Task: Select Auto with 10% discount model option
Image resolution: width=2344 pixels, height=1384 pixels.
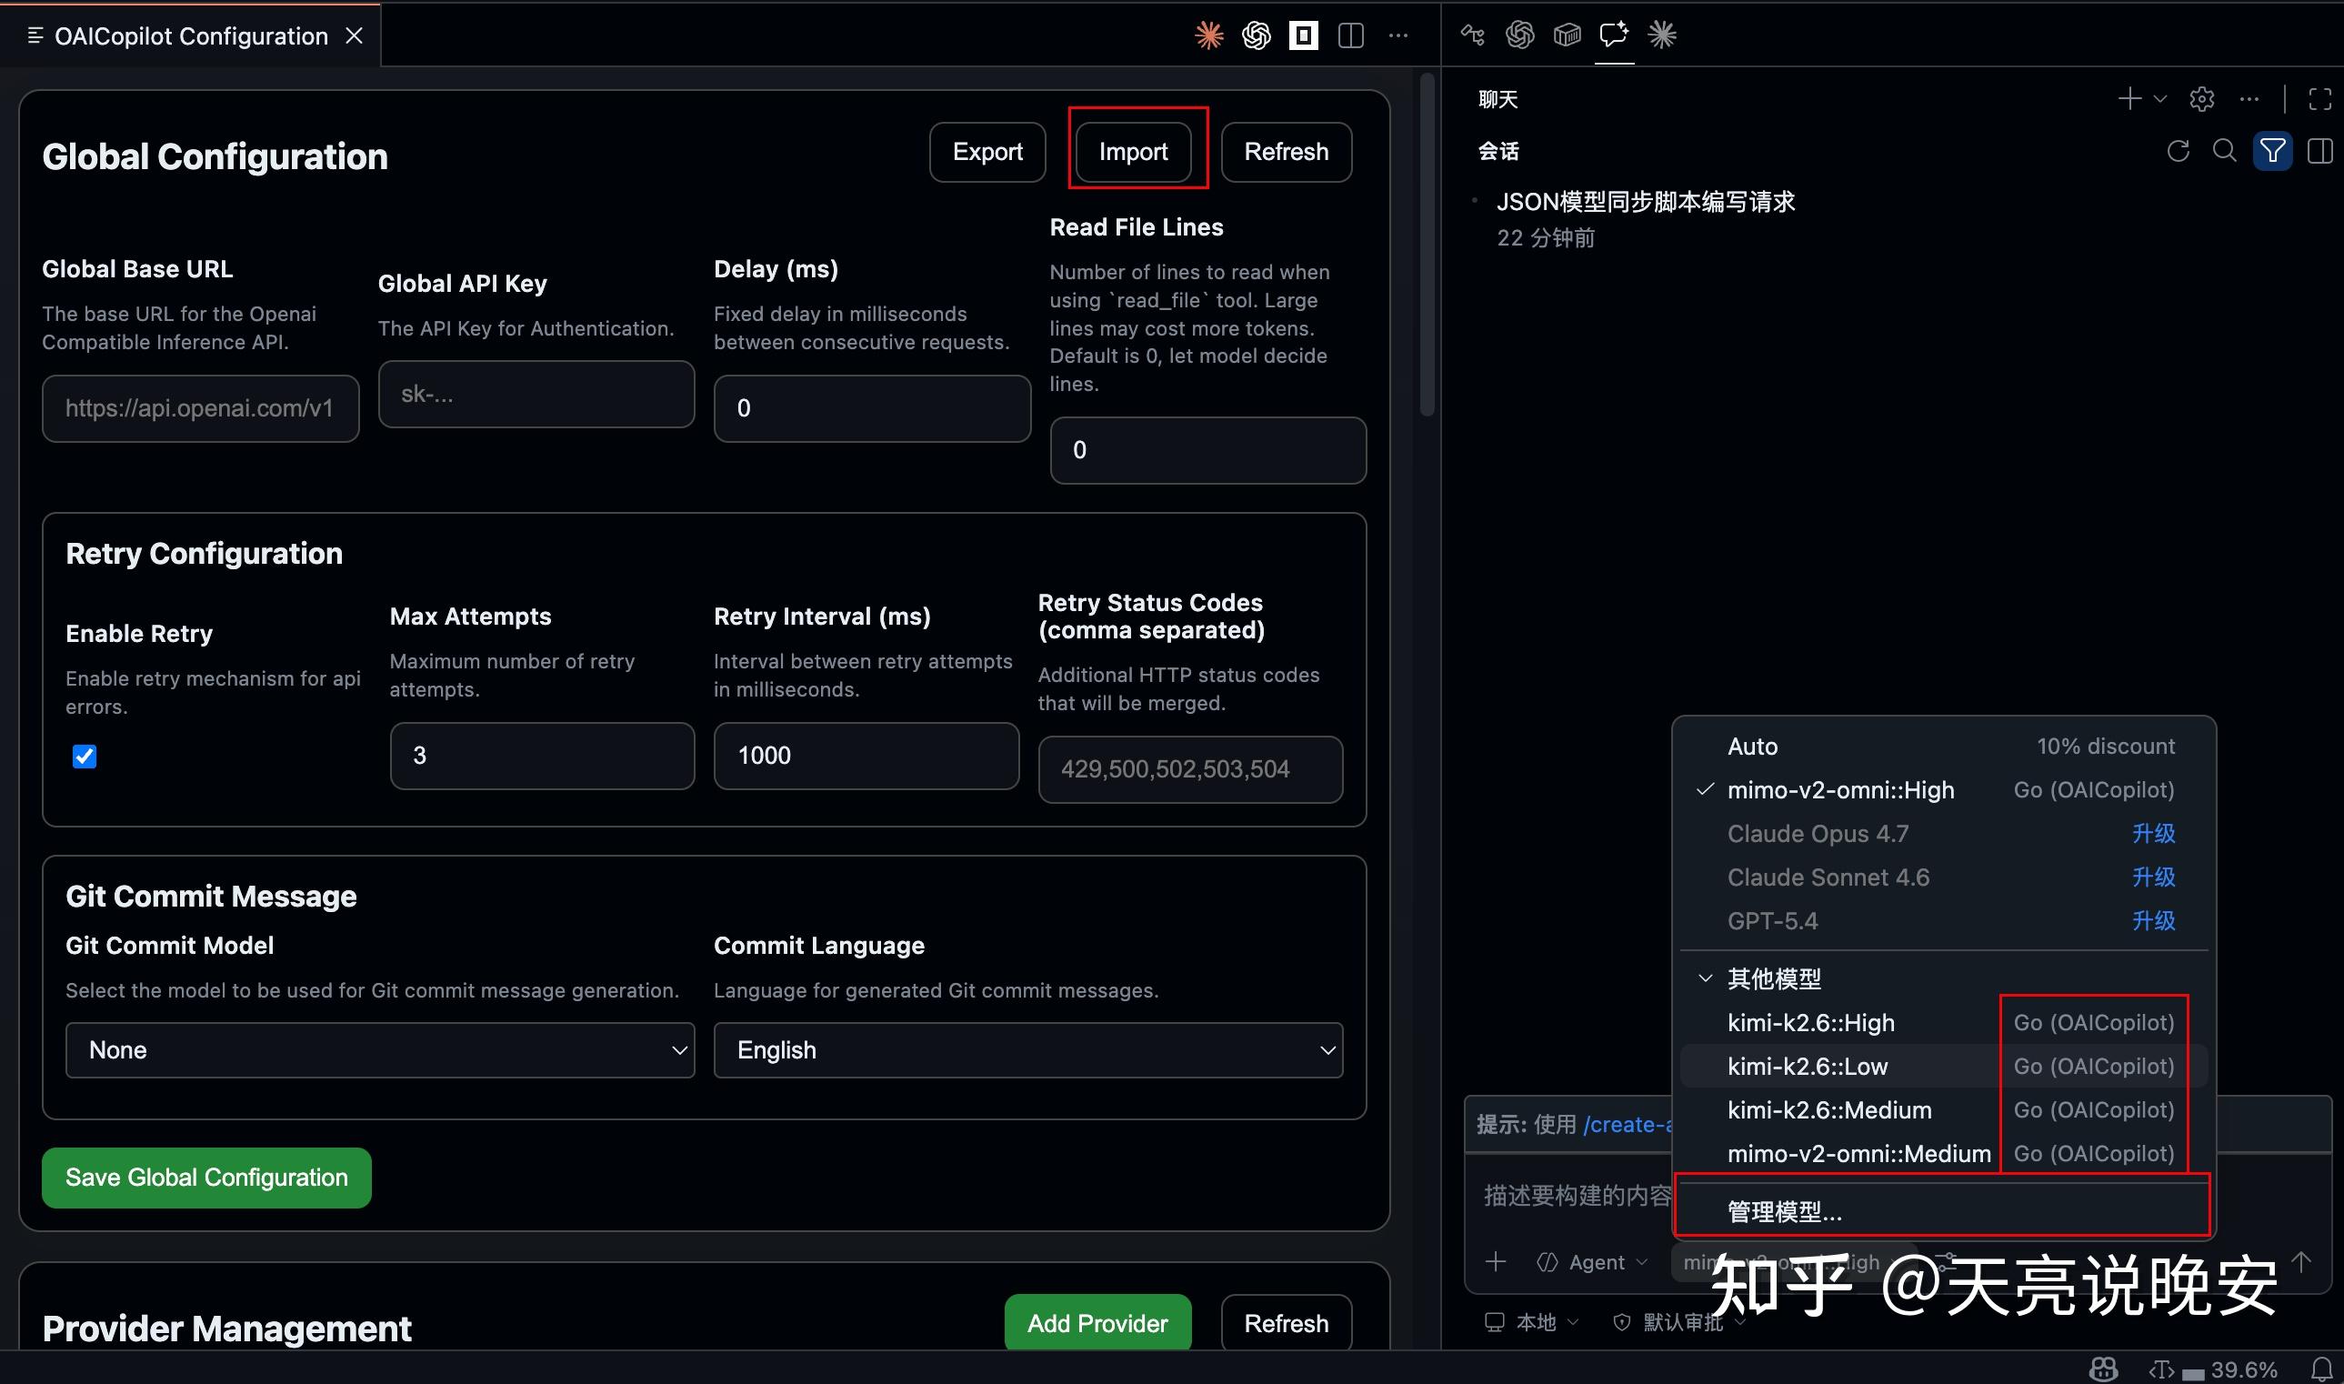Action: click(x=1943, y=746)
